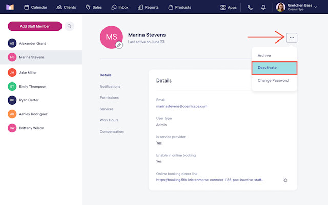Select Deactivate from the options menu
This screenshot has width=328, height=205.
(x=274, y=68)
